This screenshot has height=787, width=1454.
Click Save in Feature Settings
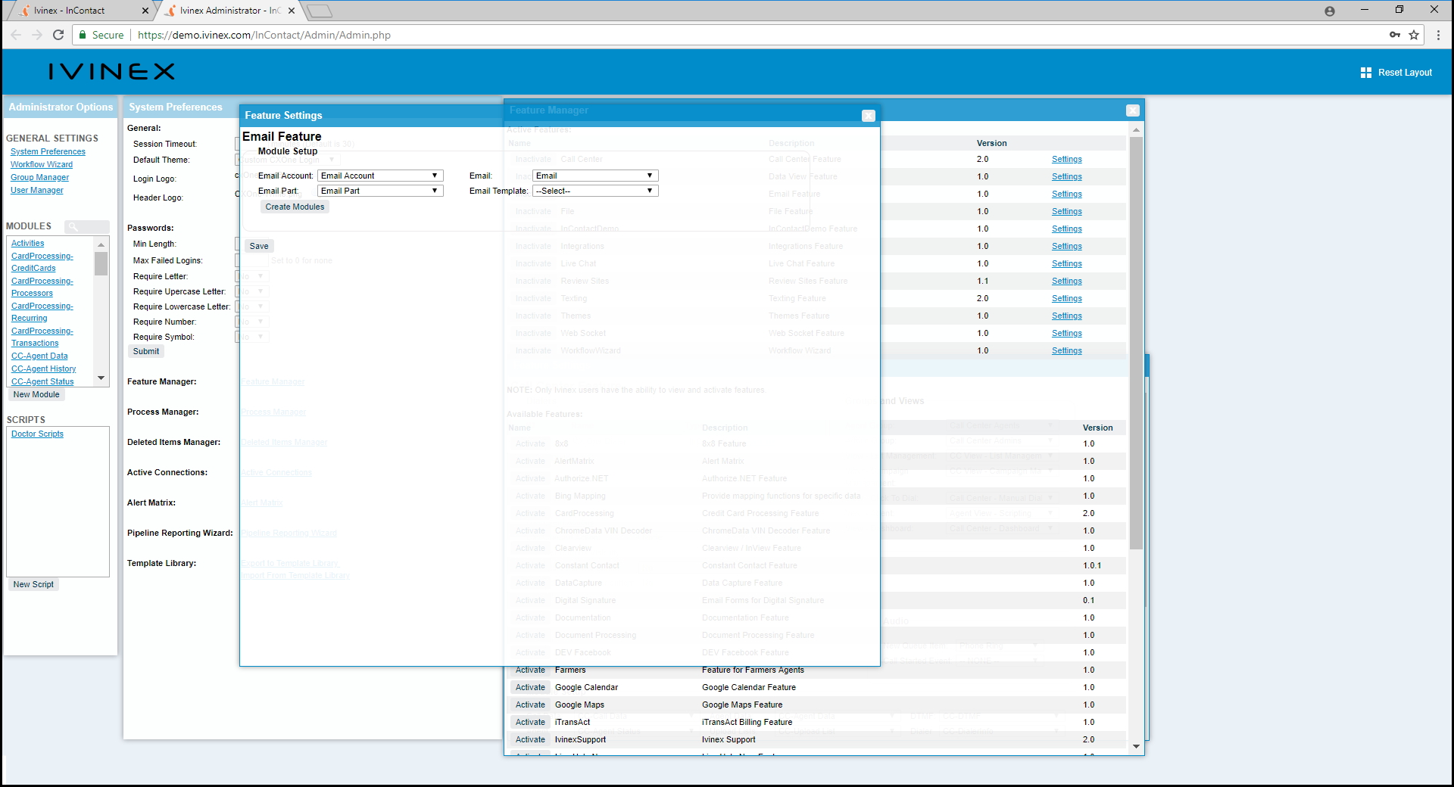(x=259, y=246)
